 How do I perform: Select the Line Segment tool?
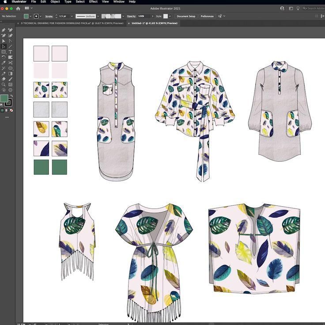click(11, 46)
